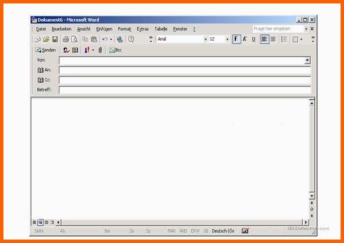344x243 pixels.
Task: Click the vertical scrollbar track
Action: click(311, 149)
